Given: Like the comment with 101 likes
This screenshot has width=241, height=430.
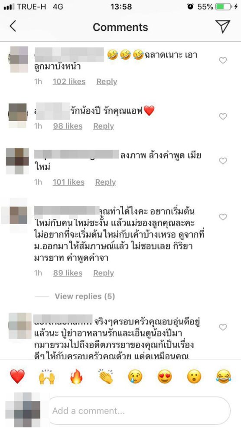Looking at the screenshot, I should pyautogui.click(x=223, y=161).
